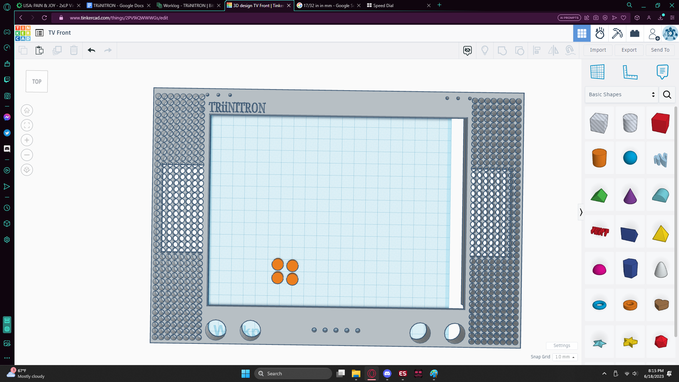Screen dimensions: 679x382
Task: Switch to 17/32 in in mm Google tab
Action: point(329,5)
